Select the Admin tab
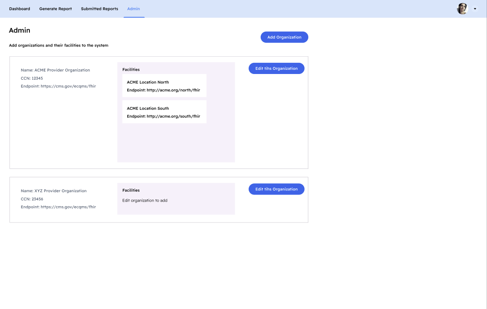This screenshot has height=309, width=487. (x=133, y=9)
